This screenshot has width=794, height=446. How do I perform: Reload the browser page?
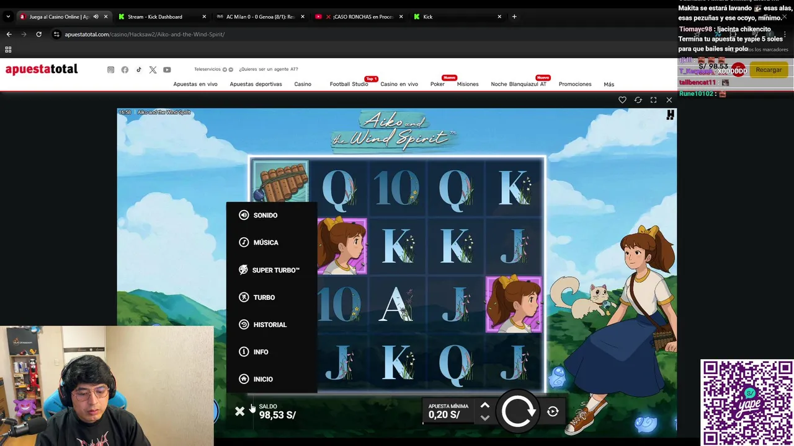[38, 34]
